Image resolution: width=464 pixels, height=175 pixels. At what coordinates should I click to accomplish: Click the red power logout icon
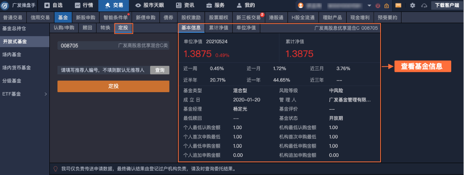pyautogui.click(x=378, y=6)
